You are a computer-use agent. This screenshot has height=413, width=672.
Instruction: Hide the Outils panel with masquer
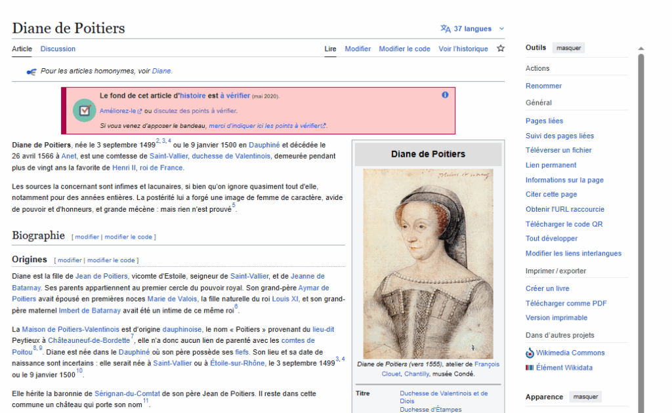pyautogui.click(x=568, y=48)
